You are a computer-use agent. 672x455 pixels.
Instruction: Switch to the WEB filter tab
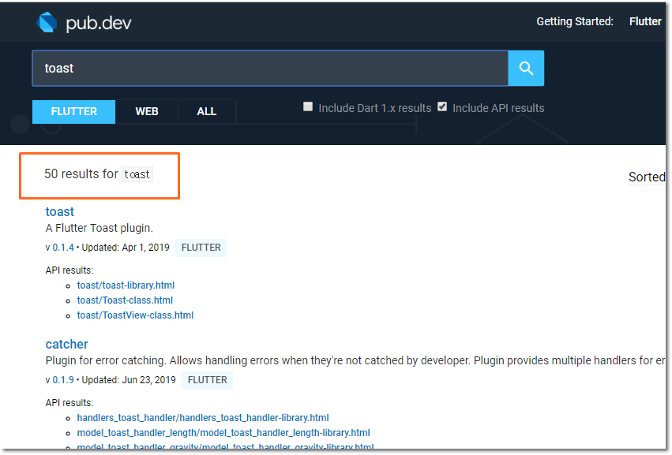pos(147,112)
